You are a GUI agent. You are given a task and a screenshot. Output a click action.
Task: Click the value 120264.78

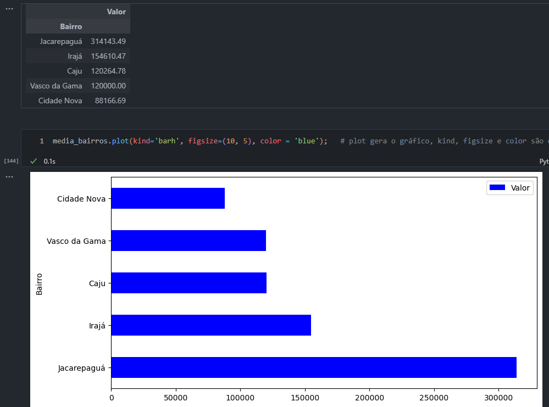click(108, 71)
